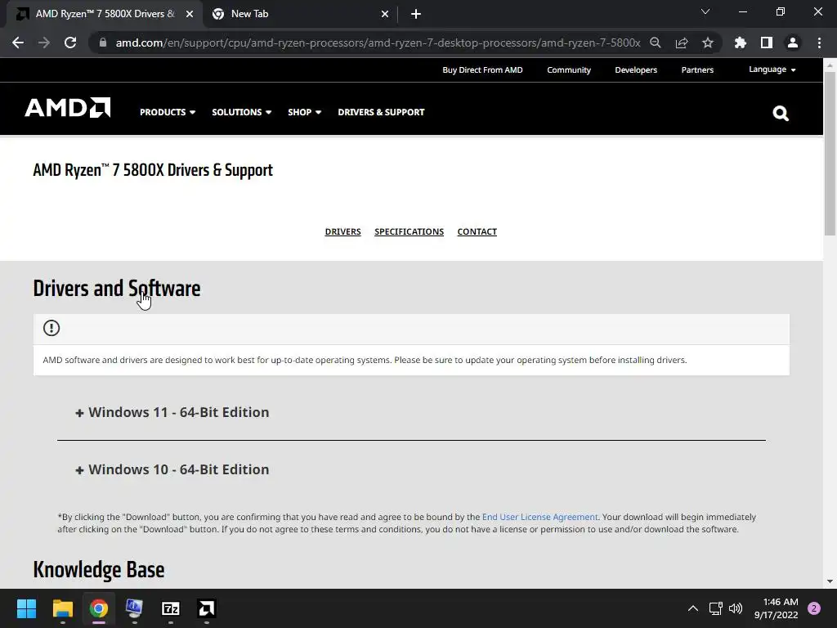Open the Partners link

[697, 70]
